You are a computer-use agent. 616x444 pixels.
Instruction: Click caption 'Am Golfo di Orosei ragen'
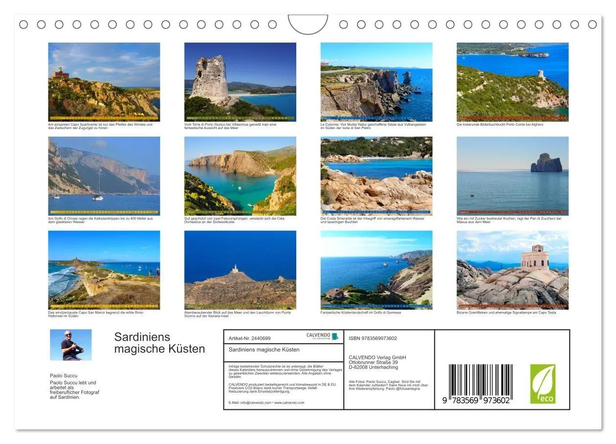pyautogui.click(x=100, y=221)
